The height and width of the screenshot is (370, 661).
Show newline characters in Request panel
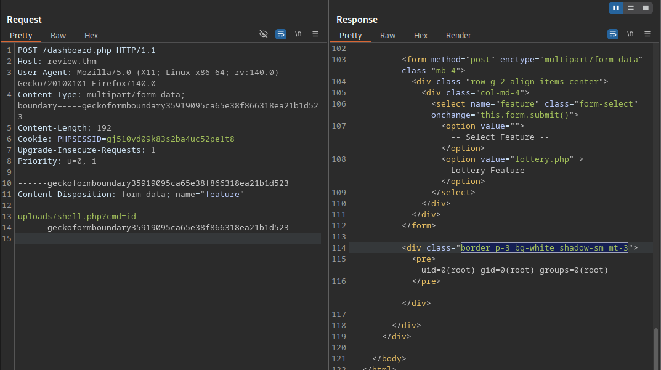coord(298,34)
